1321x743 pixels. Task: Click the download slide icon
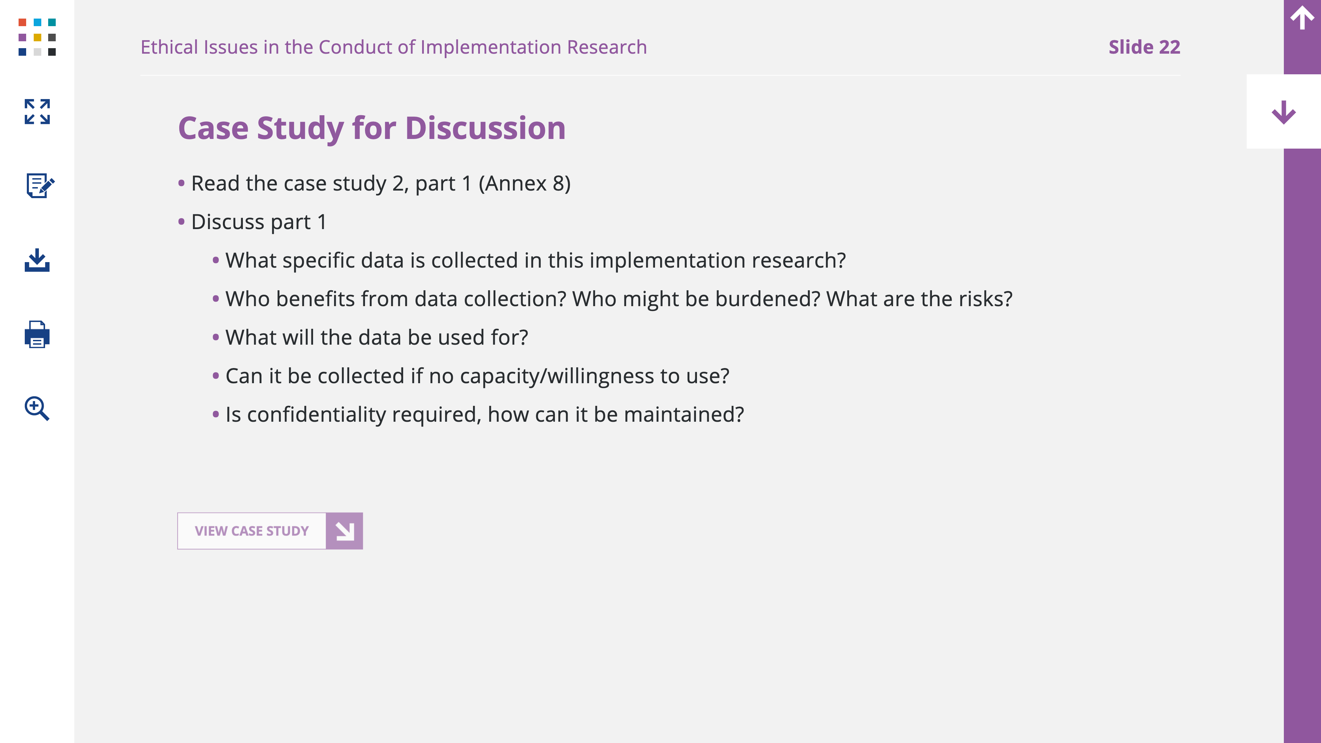coord(37,260)
